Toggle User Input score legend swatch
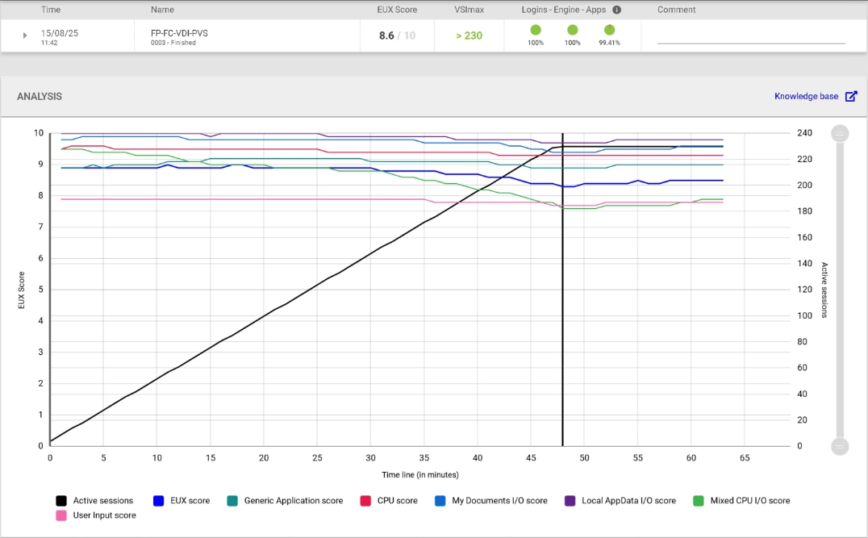 61,515
